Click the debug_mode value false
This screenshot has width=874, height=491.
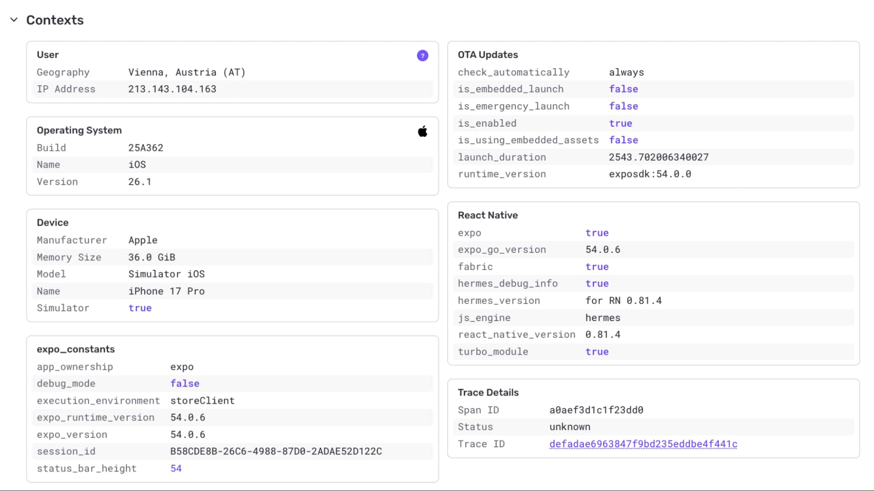pyautogui.click(x=185, y=384)
